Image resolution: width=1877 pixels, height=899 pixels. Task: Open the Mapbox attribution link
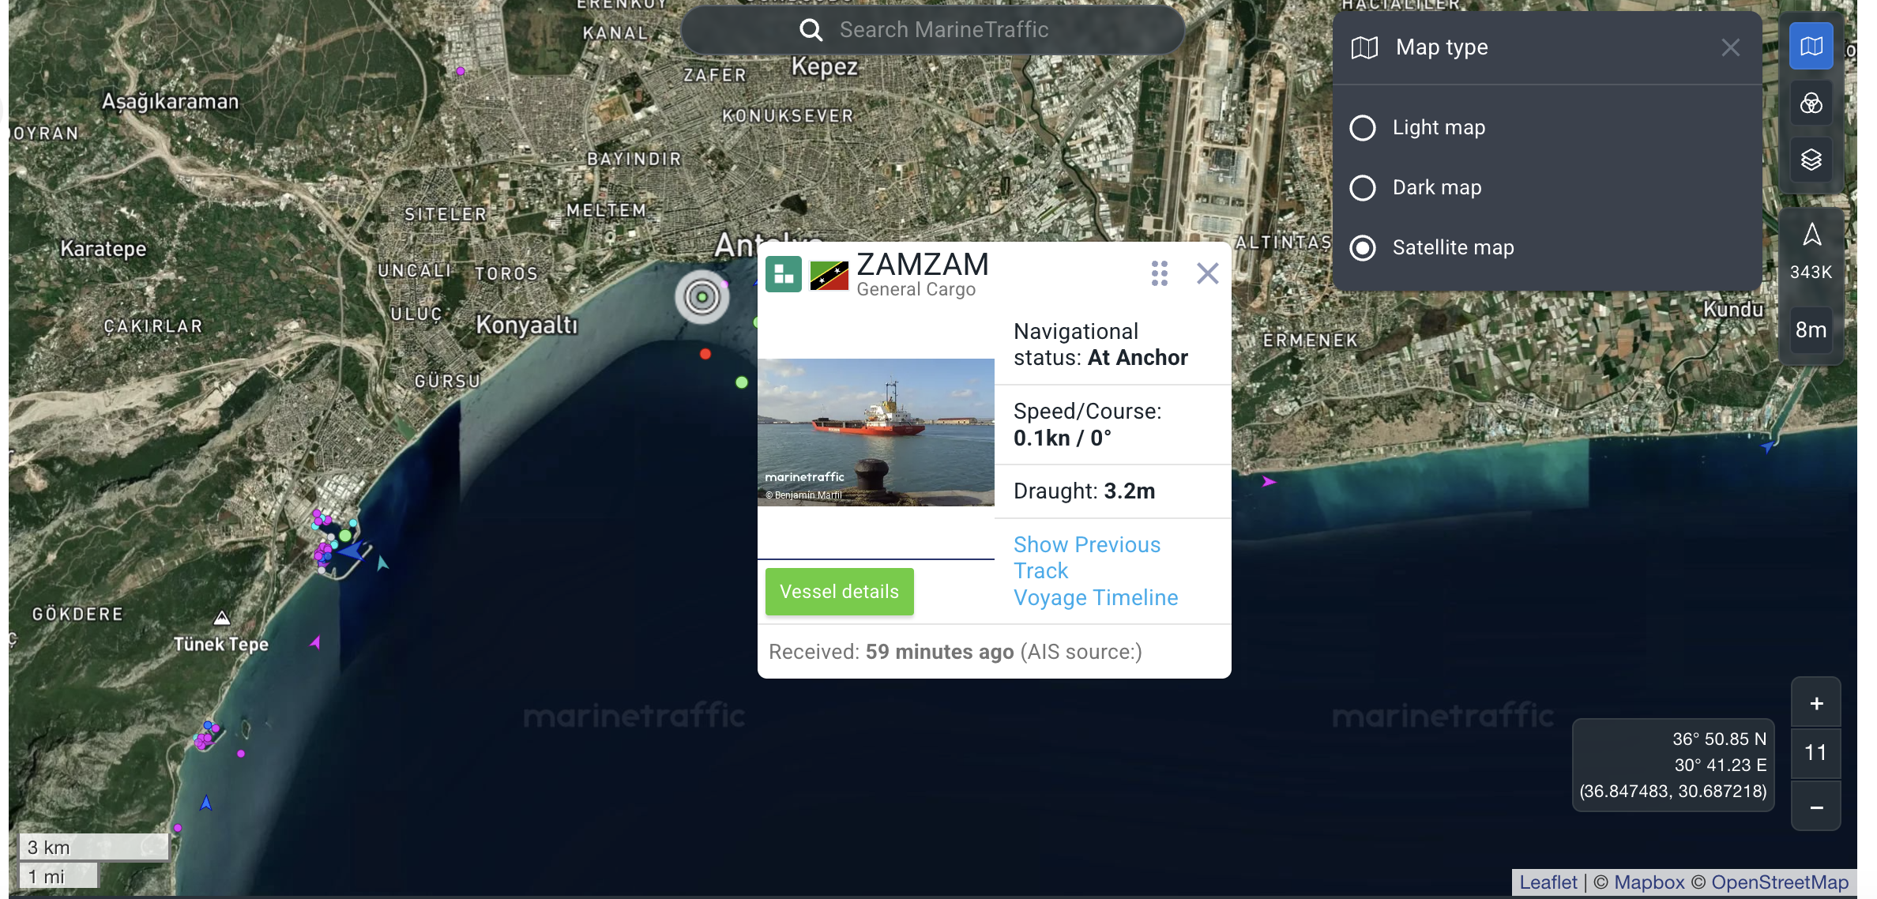pyautogui.click(x=1649, y=882)
